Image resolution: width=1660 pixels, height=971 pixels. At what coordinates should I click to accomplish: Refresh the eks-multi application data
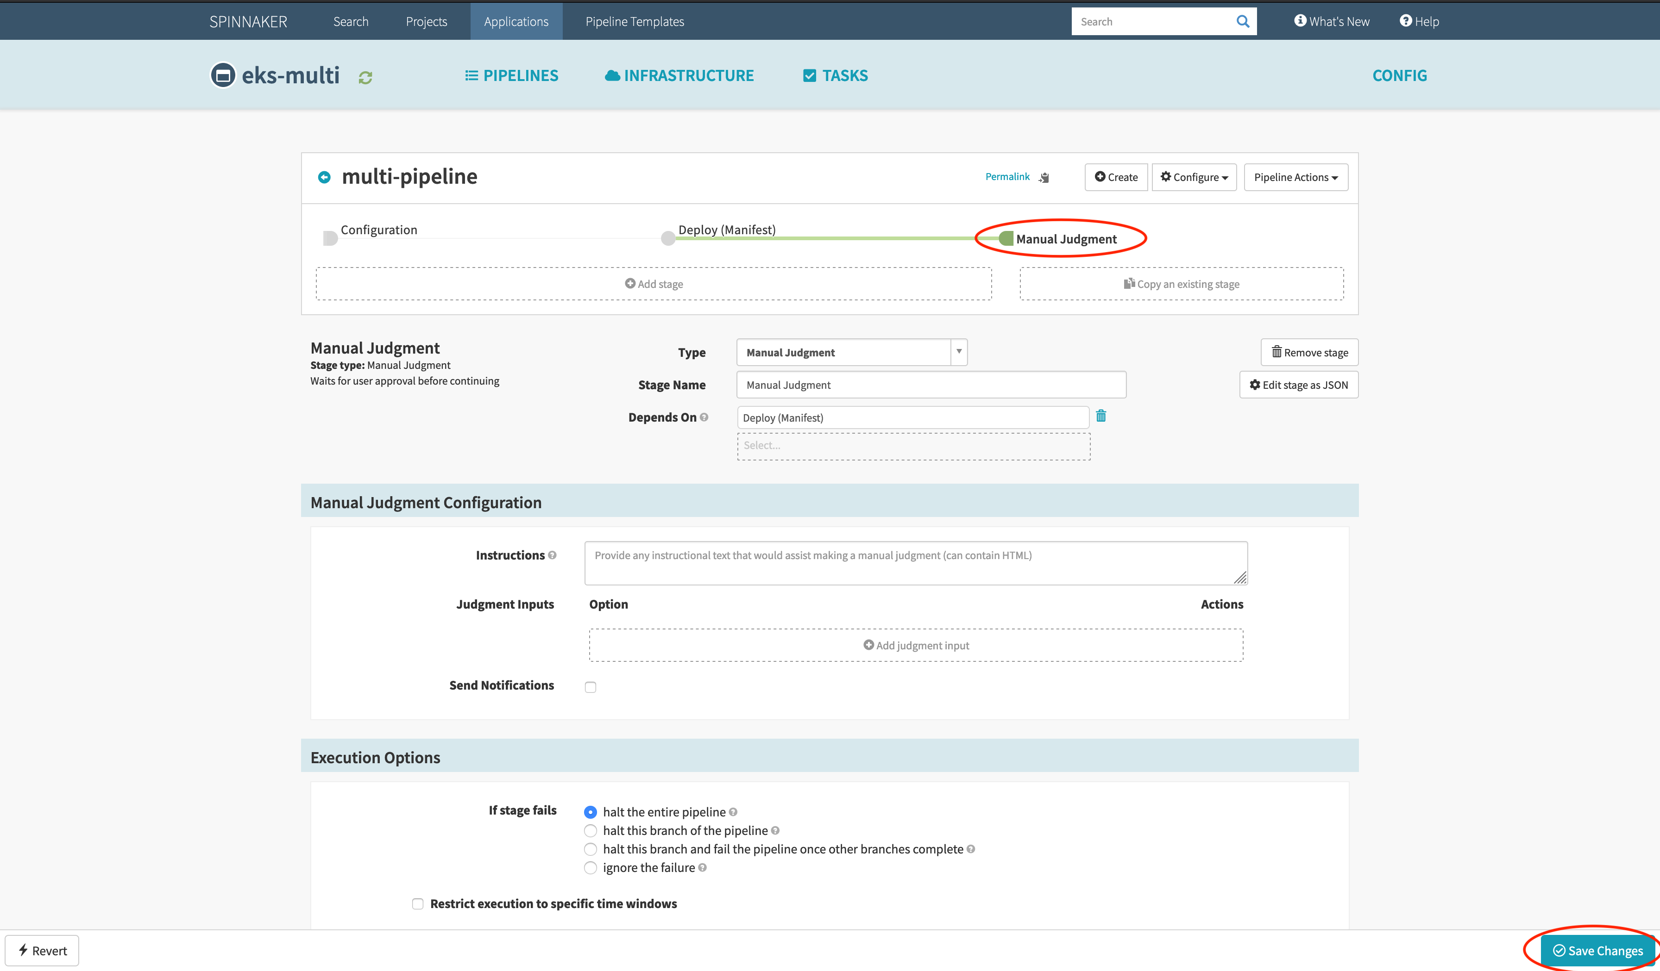tap(365, 78)
